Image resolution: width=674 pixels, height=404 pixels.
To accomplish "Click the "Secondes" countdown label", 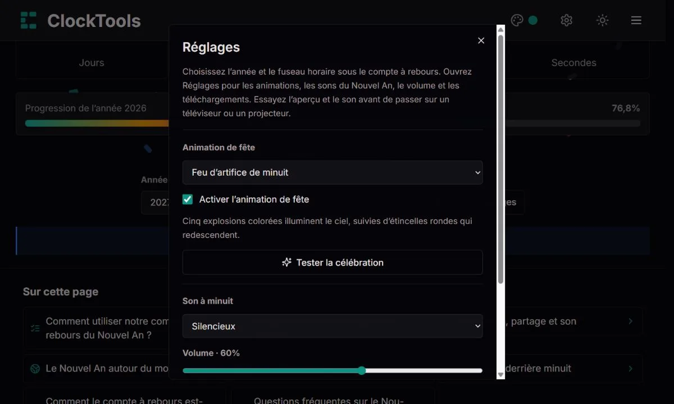I will [574, 63].
